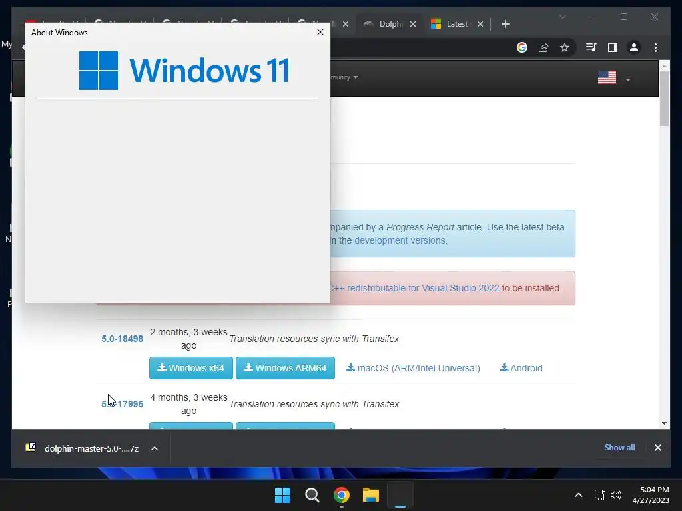Open the media control icon
This screenshot has height=511, width=682.
[x=591, y=47]
